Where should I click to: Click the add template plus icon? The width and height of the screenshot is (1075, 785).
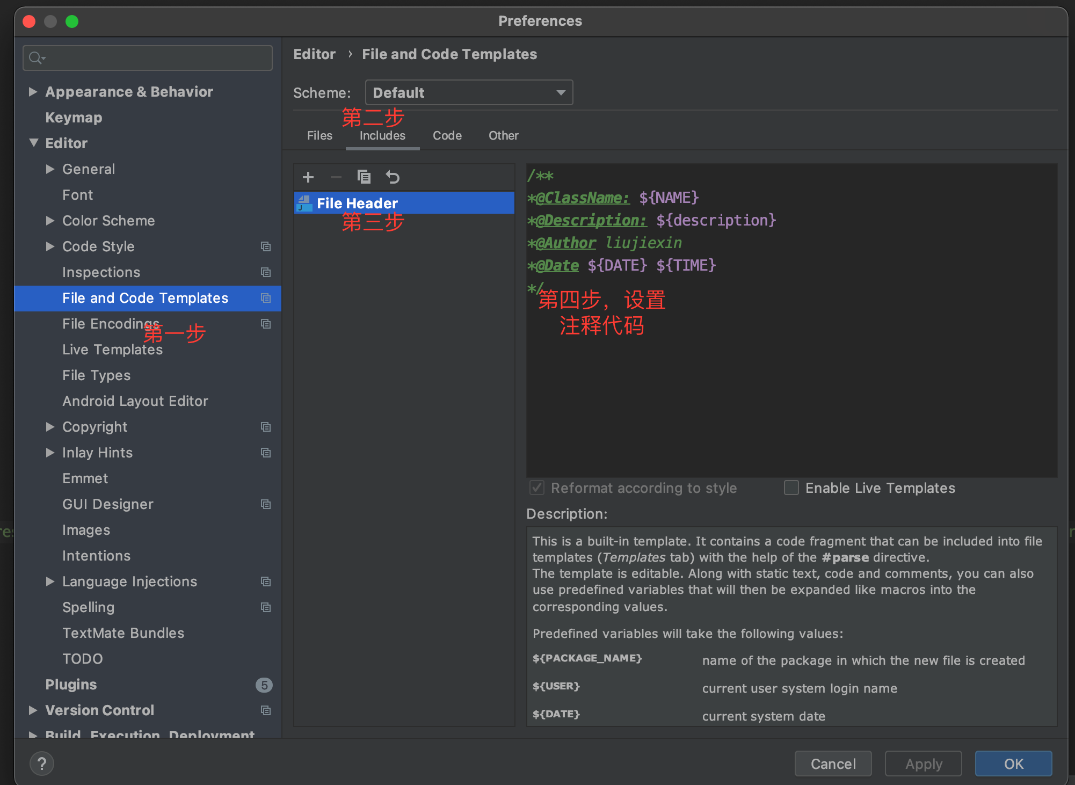click(x=308, y=177)
